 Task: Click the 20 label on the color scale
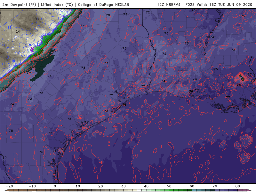pyautogui.click(x=100, y=186)
